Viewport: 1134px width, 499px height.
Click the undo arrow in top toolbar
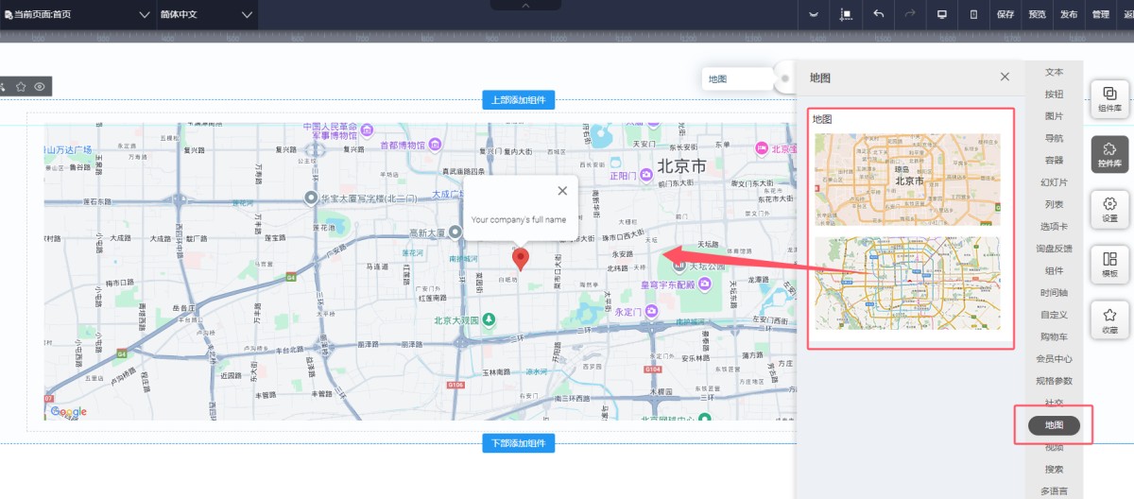pos(879,14)
